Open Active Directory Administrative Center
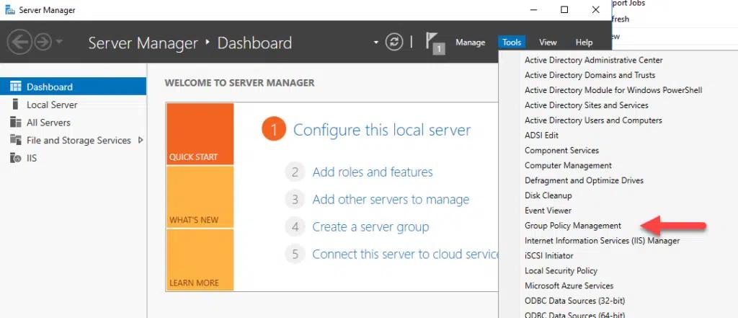The height and width of the screenshot is (318, 738). click(x=594, y=61)
